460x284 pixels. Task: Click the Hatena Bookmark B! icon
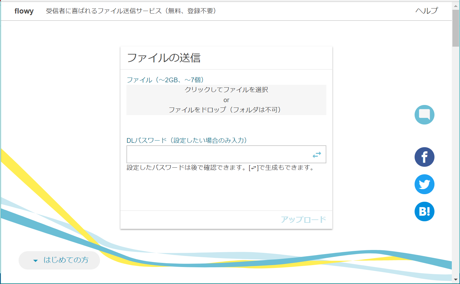pos(424,212)
